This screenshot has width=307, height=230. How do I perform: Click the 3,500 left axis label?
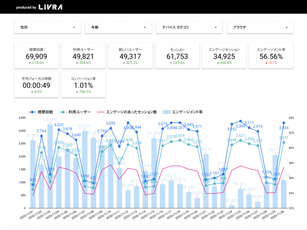[x=22, y=118]
